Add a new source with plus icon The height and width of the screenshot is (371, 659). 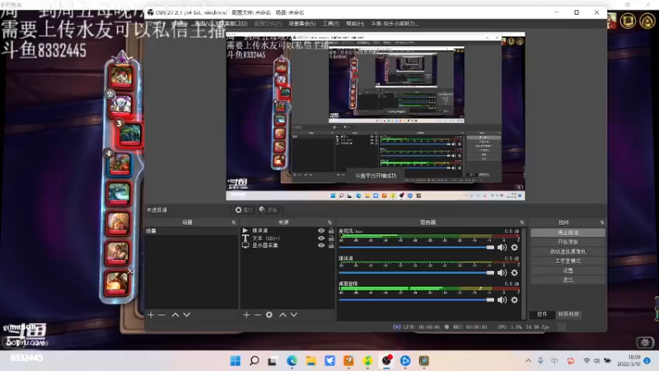(x=246, y=315)
